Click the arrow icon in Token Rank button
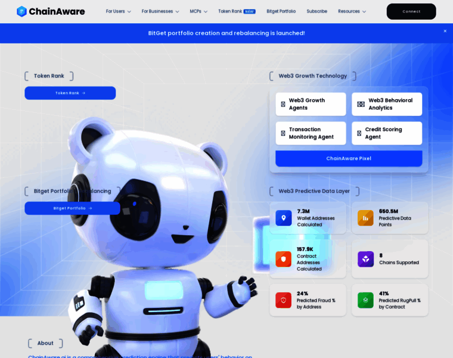Image resolution: width=453 pixels, height=358 pixels. [x=83, y=93]
